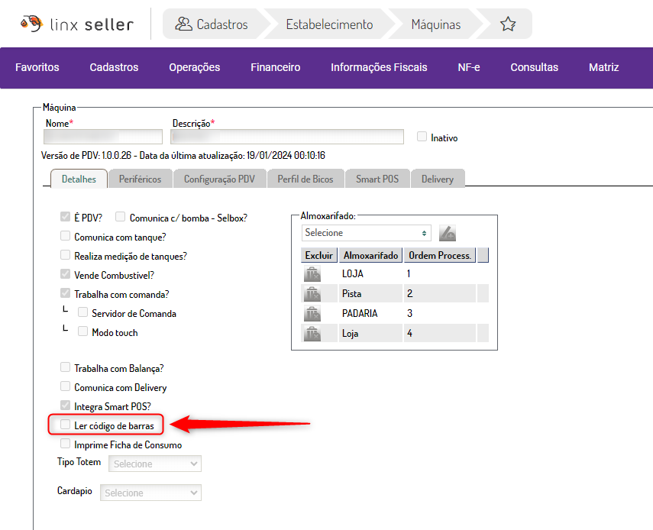This screenshot has width=653, height=530.
Task: Click the Cadastros breadcrumb people icon
Action: coord(183,24)
